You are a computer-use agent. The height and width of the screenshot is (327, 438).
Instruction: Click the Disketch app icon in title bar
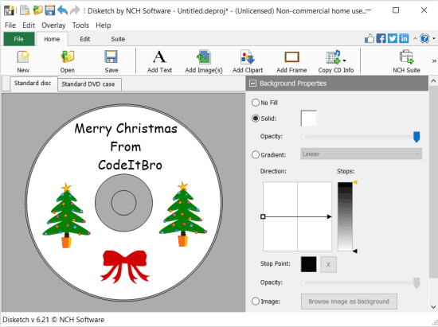point(9,10)
